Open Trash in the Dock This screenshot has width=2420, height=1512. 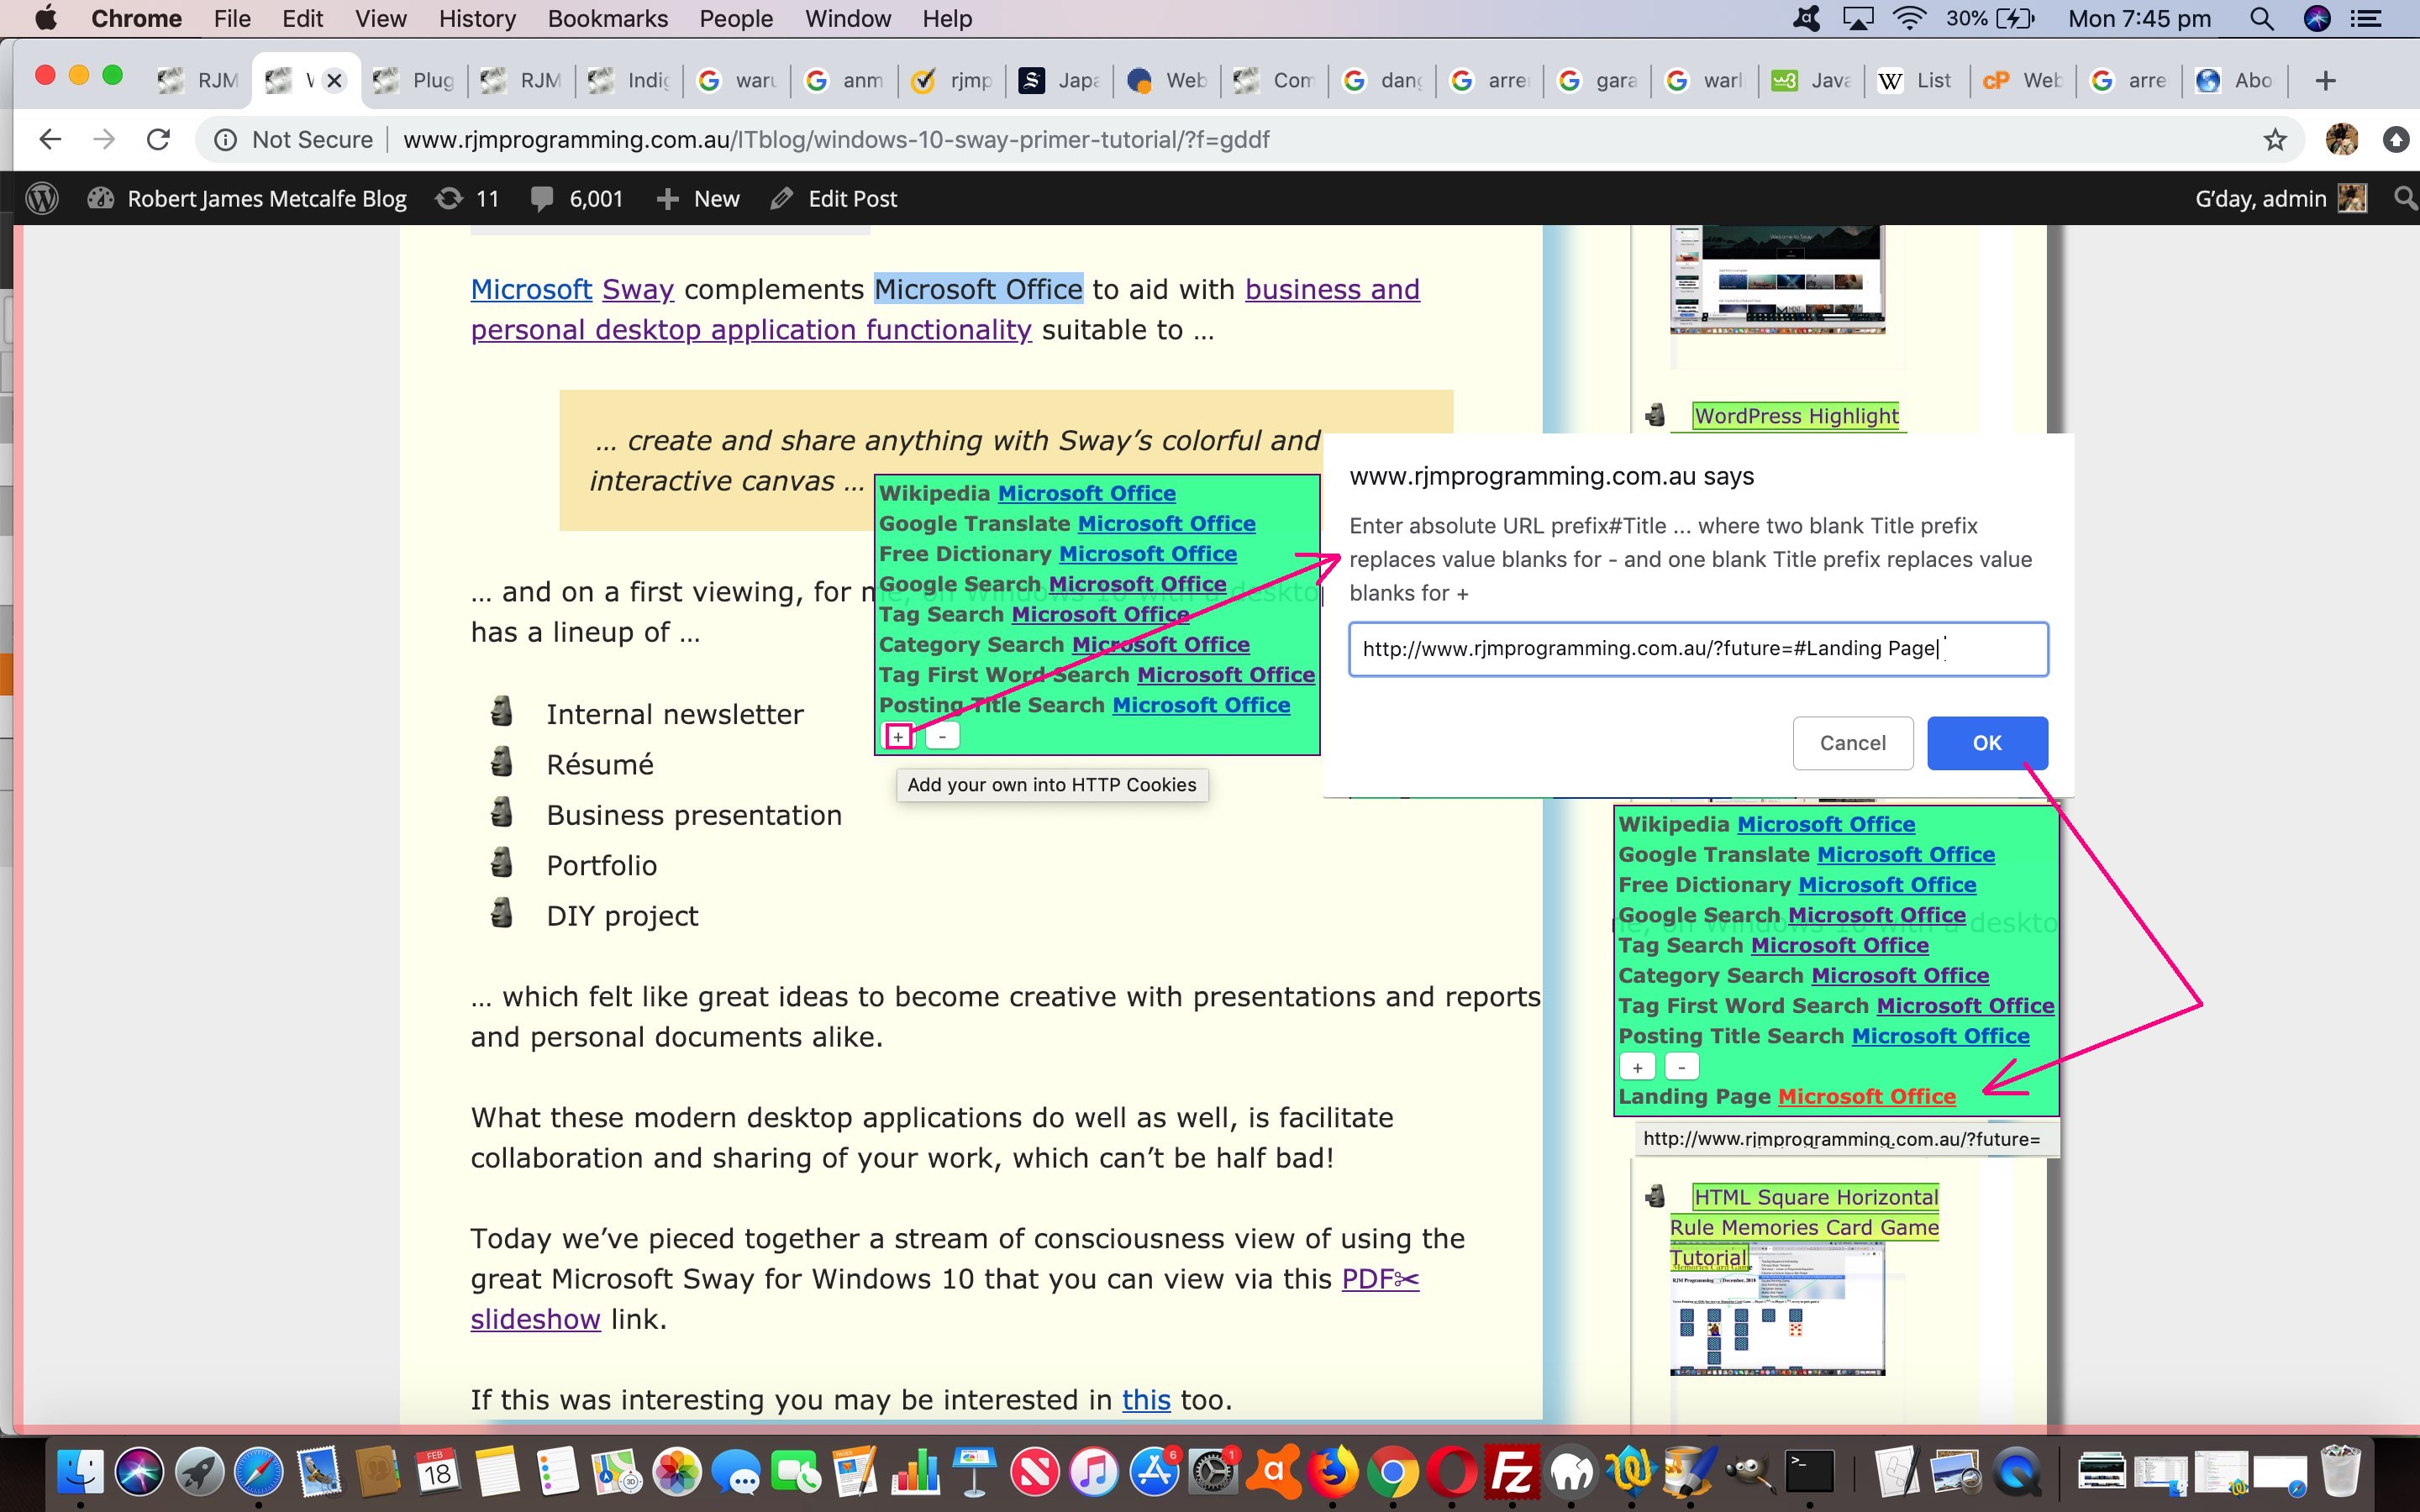point(2340,1472)
